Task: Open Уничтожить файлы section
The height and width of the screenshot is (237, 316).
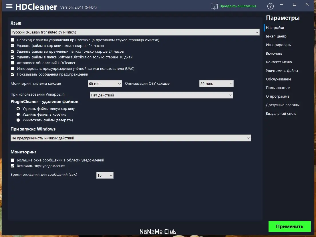Action: click(282, 71)
